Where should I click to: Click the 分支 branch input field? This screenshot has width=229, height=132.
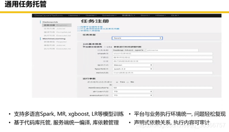coord(162,61)
